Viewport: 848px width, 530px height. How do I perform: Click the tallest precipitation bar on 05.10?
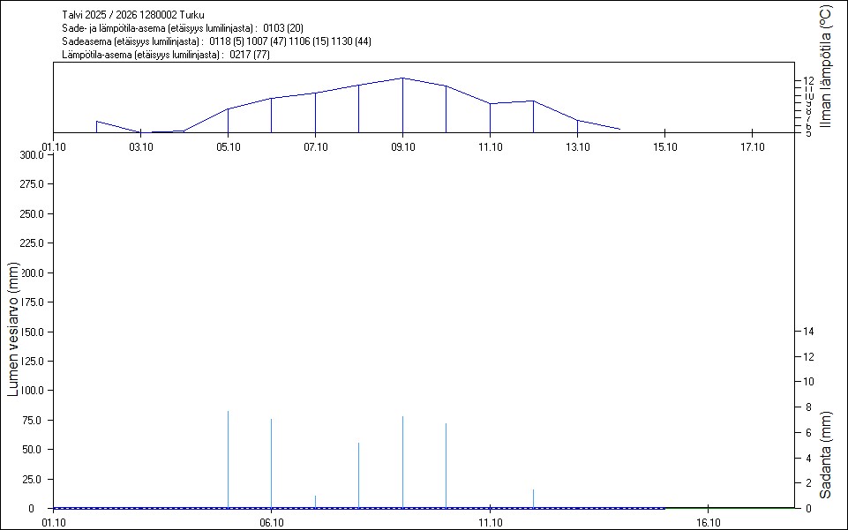pyautogui.click(x=228, y=459)
